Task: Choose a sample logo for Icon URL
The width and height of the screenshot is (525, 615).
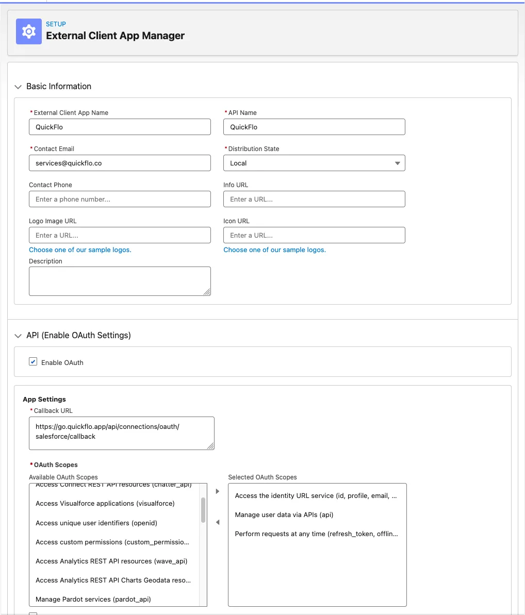Action: (x=274, y=250)
